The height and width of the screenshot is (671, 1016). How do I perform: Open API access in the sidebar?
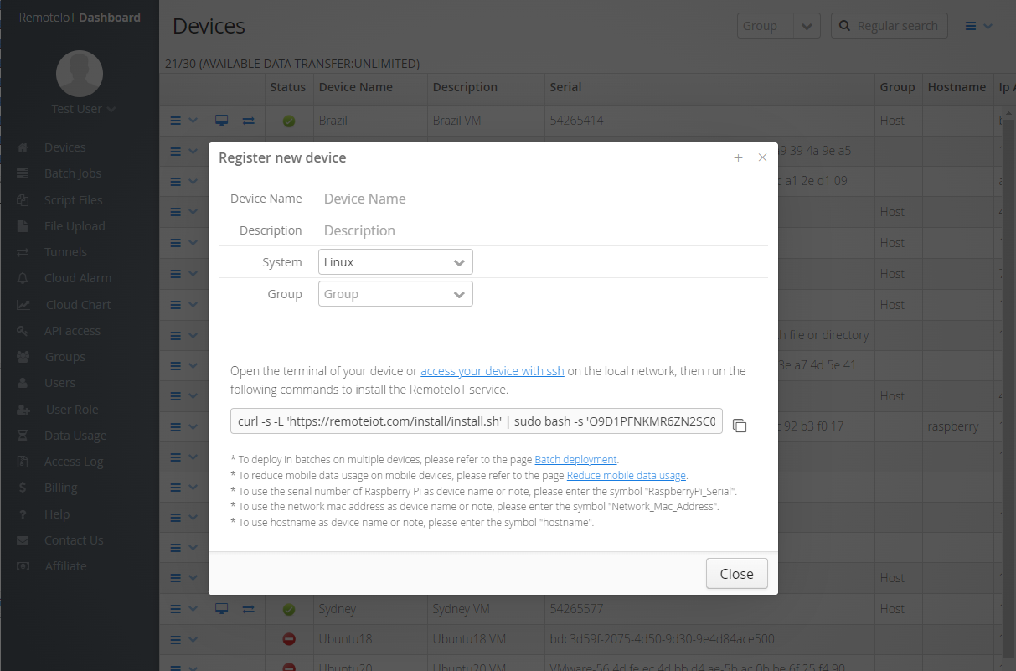[72, 331]
